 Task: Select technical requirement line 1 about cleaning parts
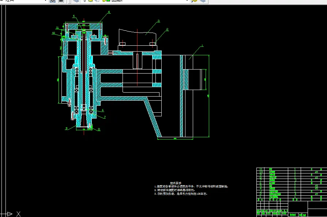pyautogui.click(x=191, y=187)
